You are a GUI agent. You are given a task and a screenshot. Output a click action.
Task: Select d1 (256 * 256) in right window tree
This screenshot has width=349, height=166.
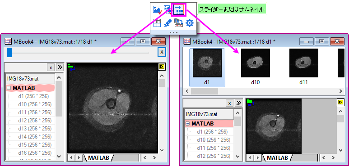click(212, 132)
